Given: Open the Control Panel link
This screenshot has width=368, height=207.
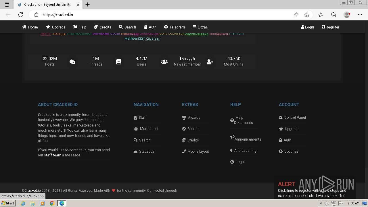Looking at the screenshot, I should tap(292, 117).
